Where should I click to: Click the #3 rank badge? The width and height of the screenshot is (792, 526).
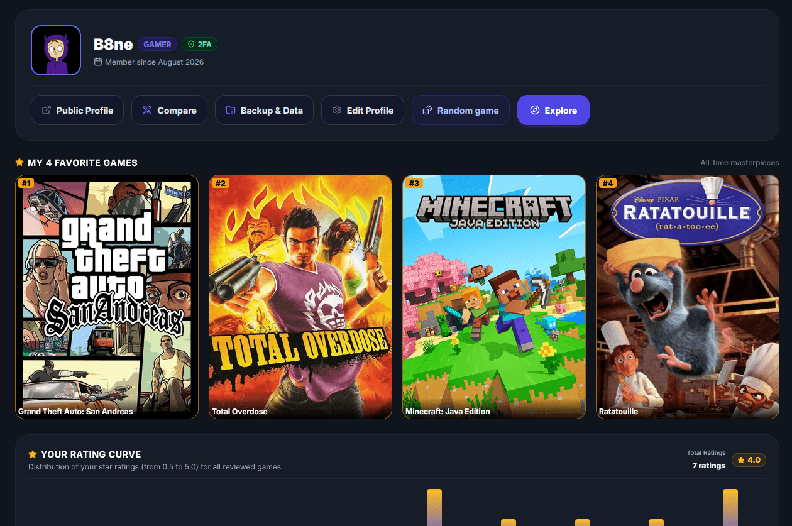pos(414,183)
